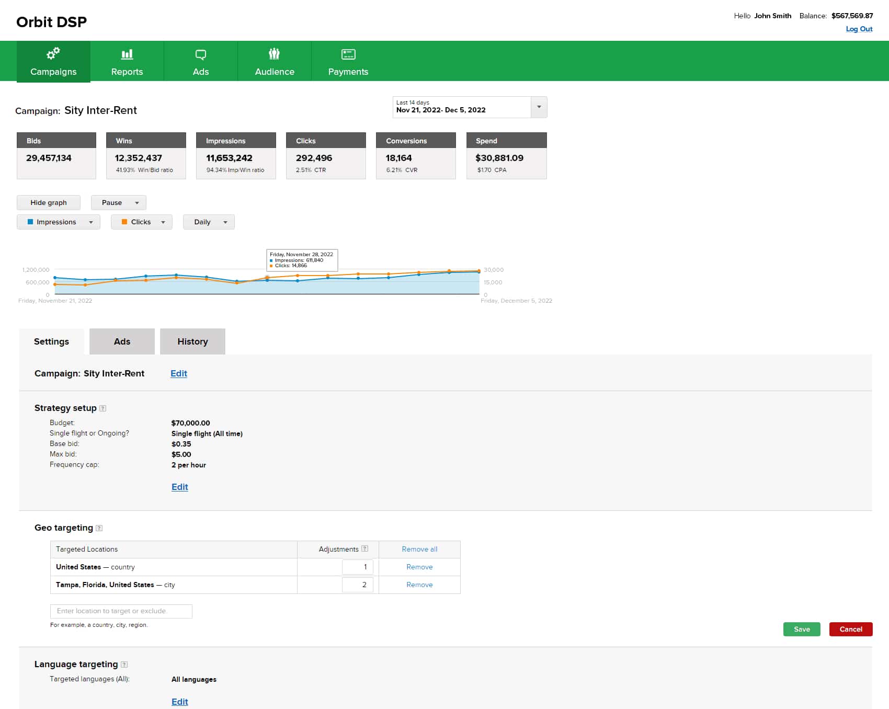This screenshot has height=709, width=889.
Task: Click Edit next to campaign name
Action: pyautogui.click(x=179, y=373)
